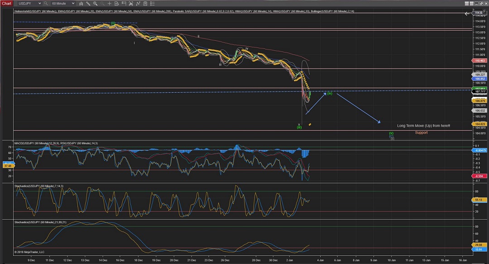
Task: Open the strategies icon in toolbar
Action: 145,4
